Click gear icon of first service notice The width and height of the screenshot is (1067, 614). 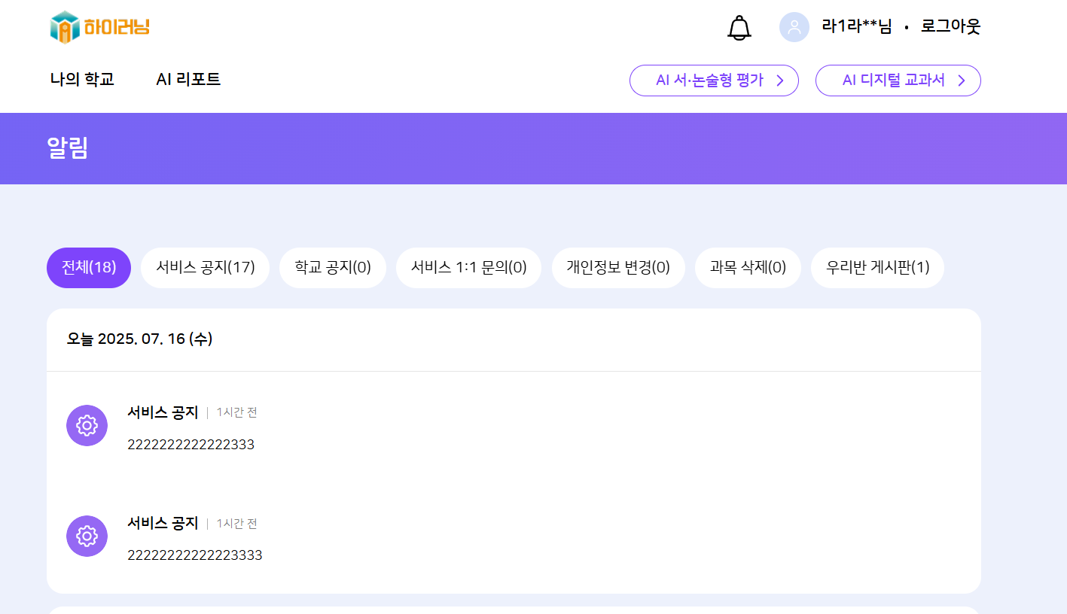tap(87, 425)
